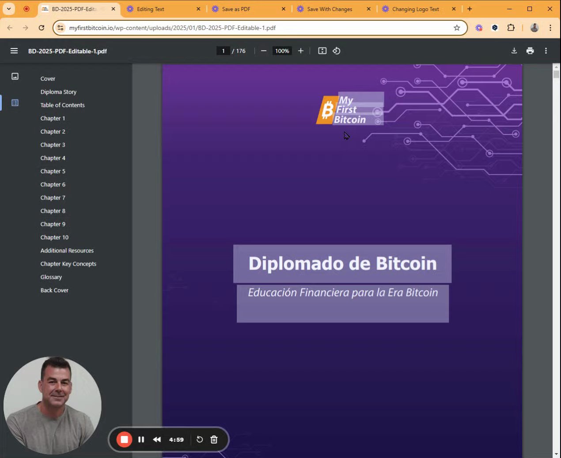Jump to Cover in outline
This screenshot has height=458, width=561.
48,79
